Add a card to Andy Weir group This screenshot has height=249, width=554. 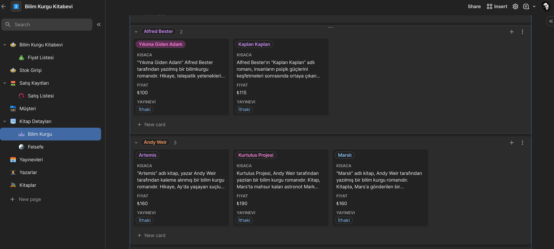(x=512, y=143)
